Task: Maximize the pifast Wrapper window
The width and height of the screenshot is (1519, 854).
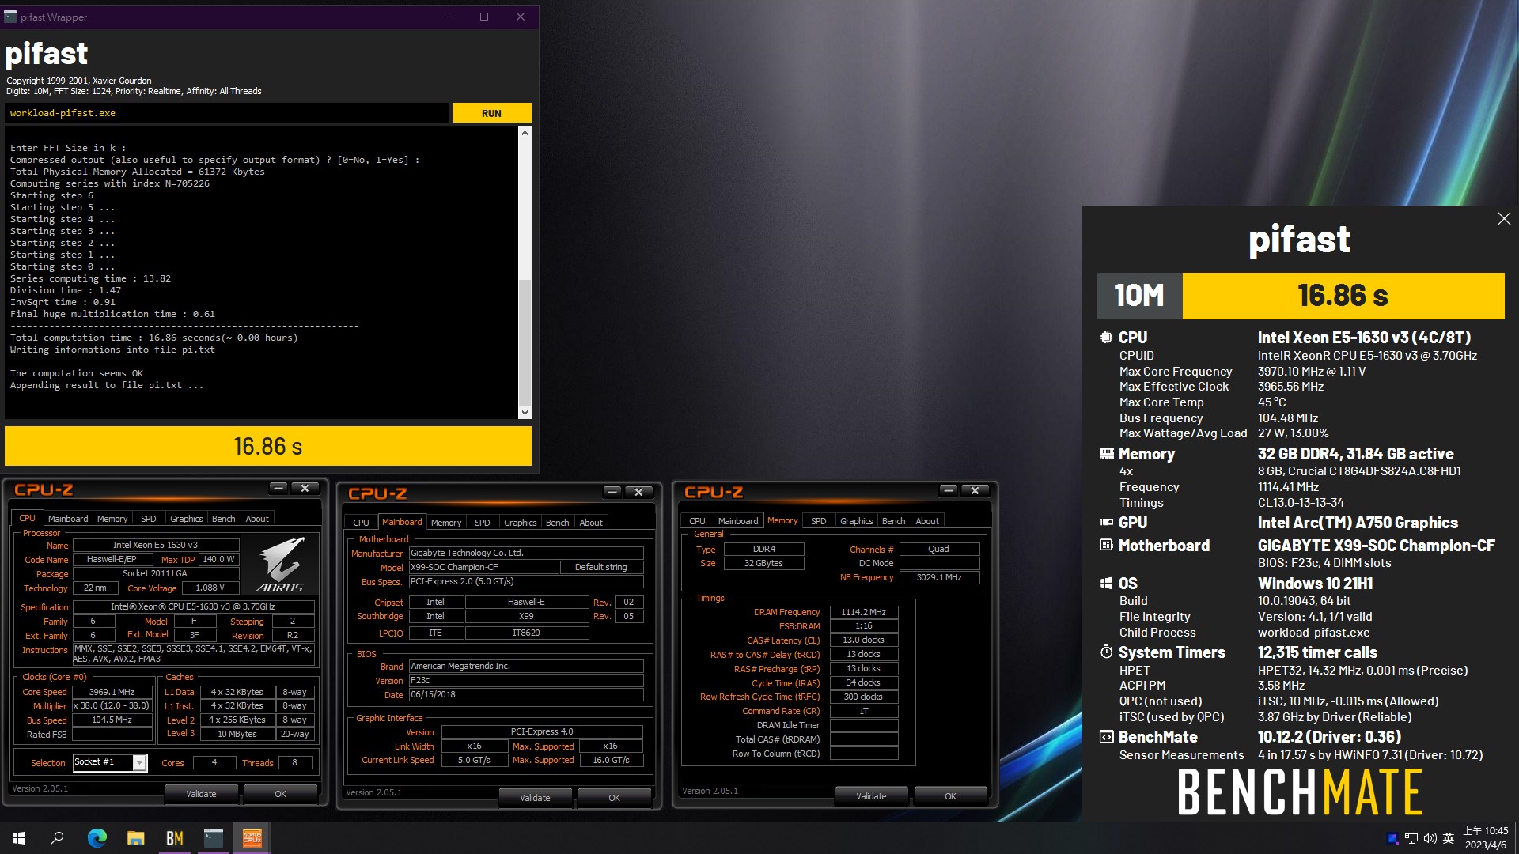Action: (484, 17)
